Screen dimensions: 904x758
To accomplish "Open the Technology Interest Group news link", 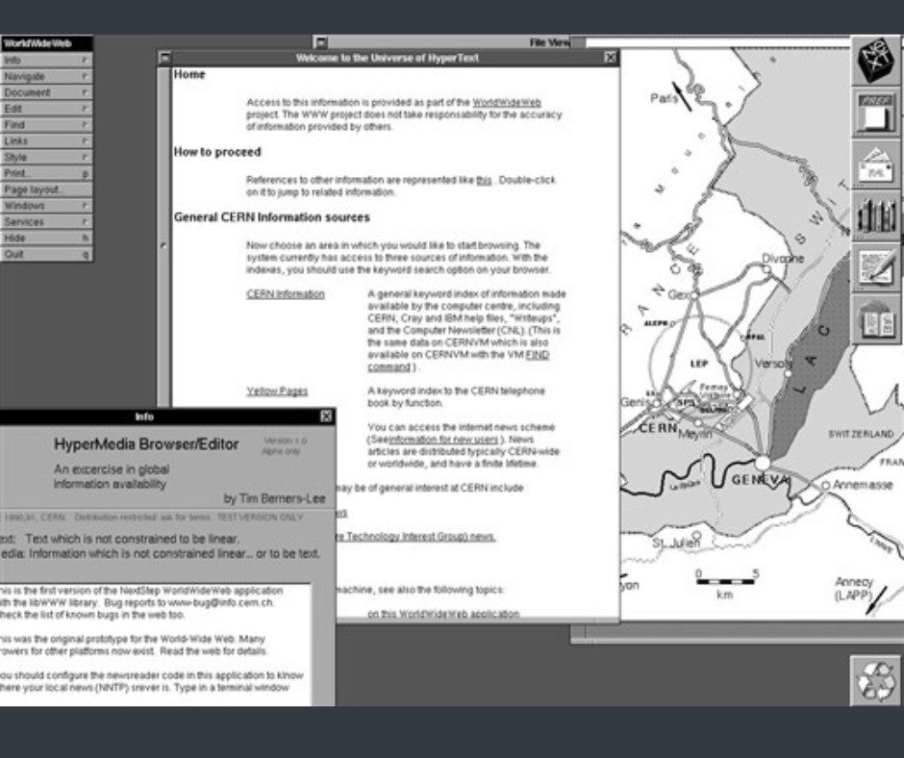I will pos(416,537).
